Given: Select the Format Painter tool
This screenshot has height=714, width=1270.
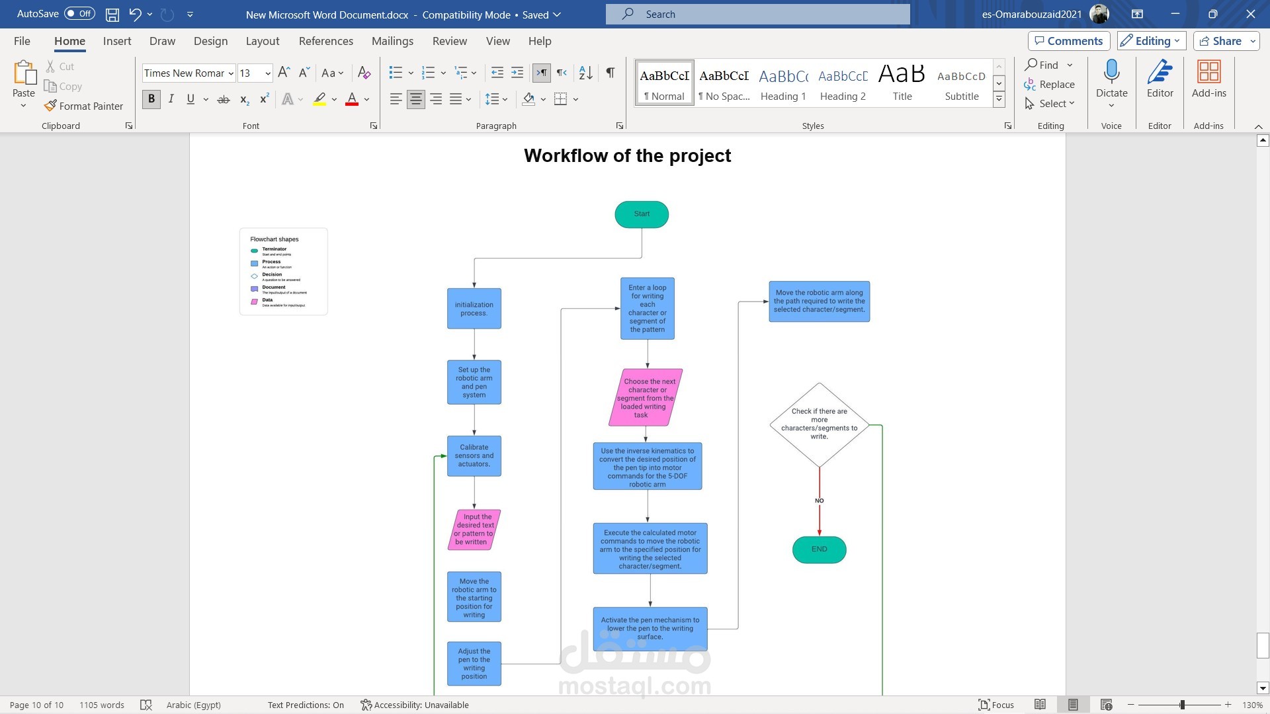Looking at the screenshot, I should (84, 106).
